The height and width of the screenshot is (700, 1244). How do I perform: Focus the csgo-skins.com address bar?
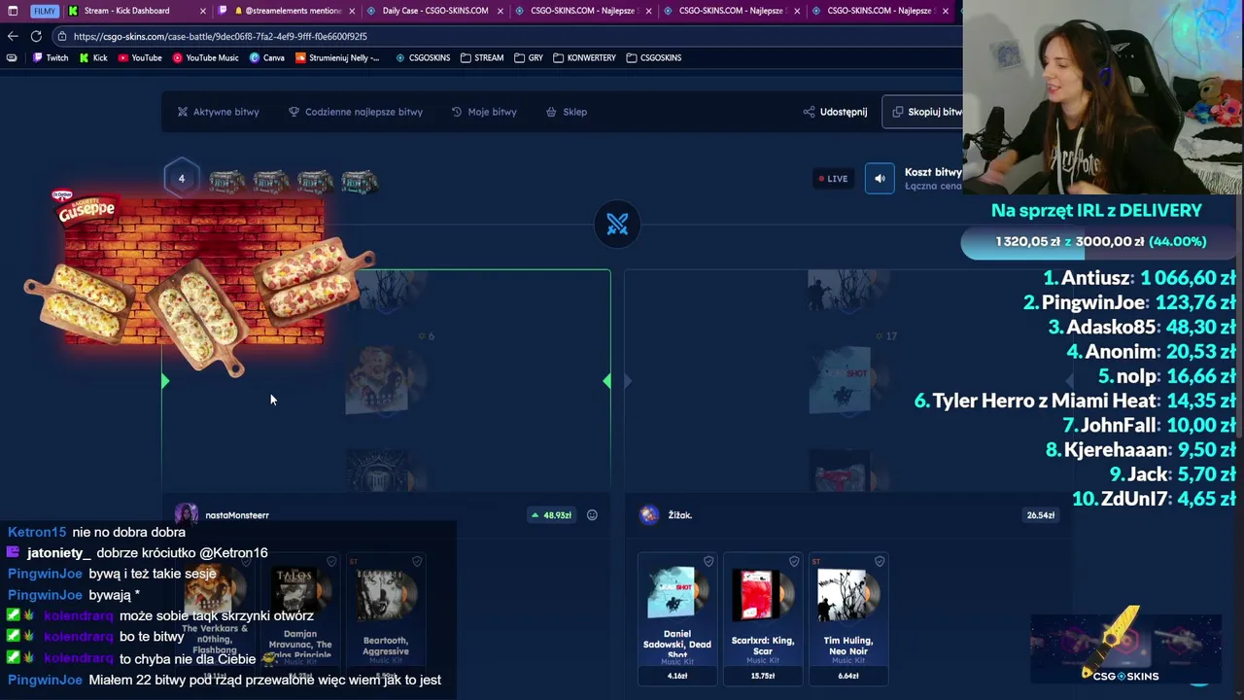[505, 36]
